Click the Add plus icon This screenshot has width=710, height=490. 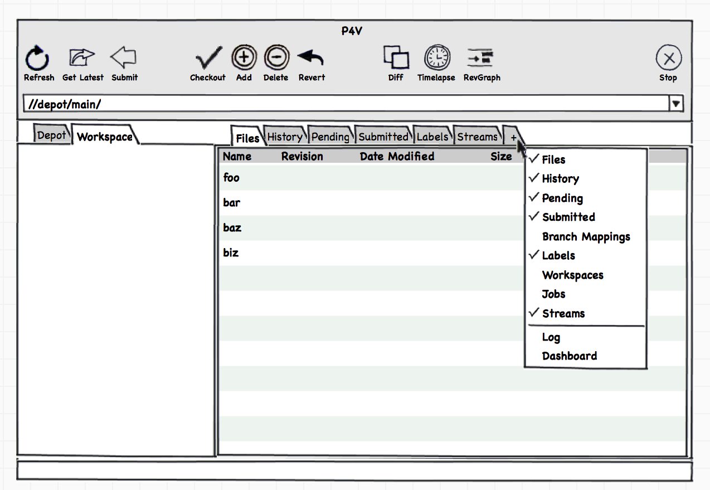[244, 57]
